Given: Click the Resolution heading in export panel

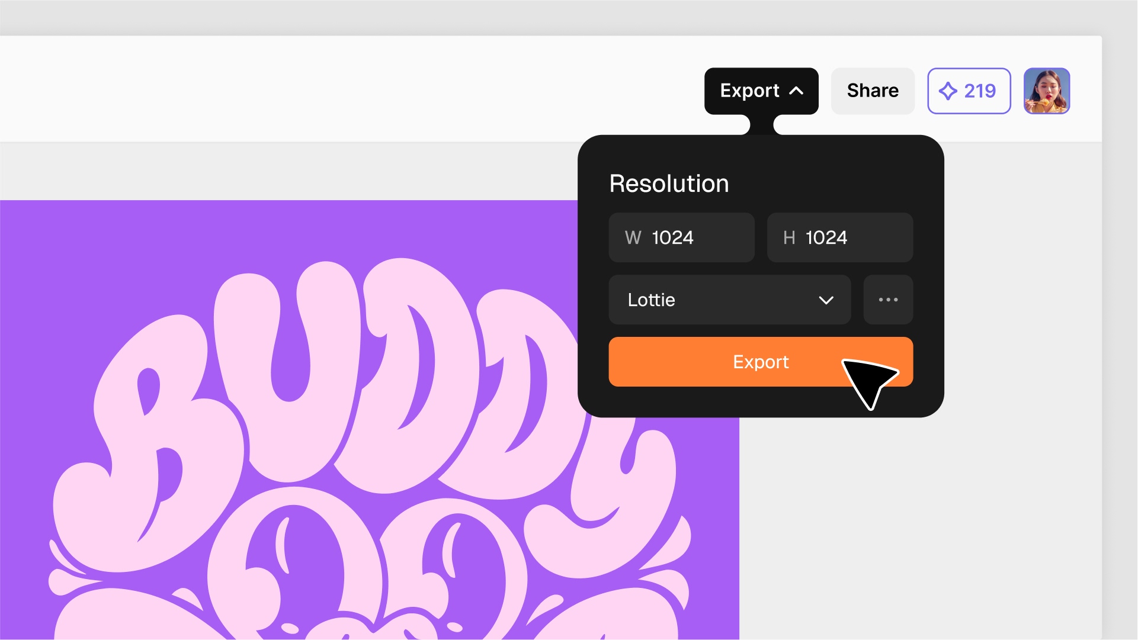Looking at the screenshot, I should [x=669, y=184].
